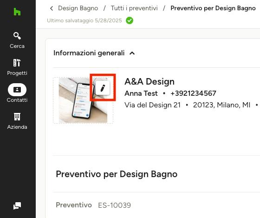Screen dimensions: 260x218
Task: Open the chat messages icon
Action: [x=17, y=206]
